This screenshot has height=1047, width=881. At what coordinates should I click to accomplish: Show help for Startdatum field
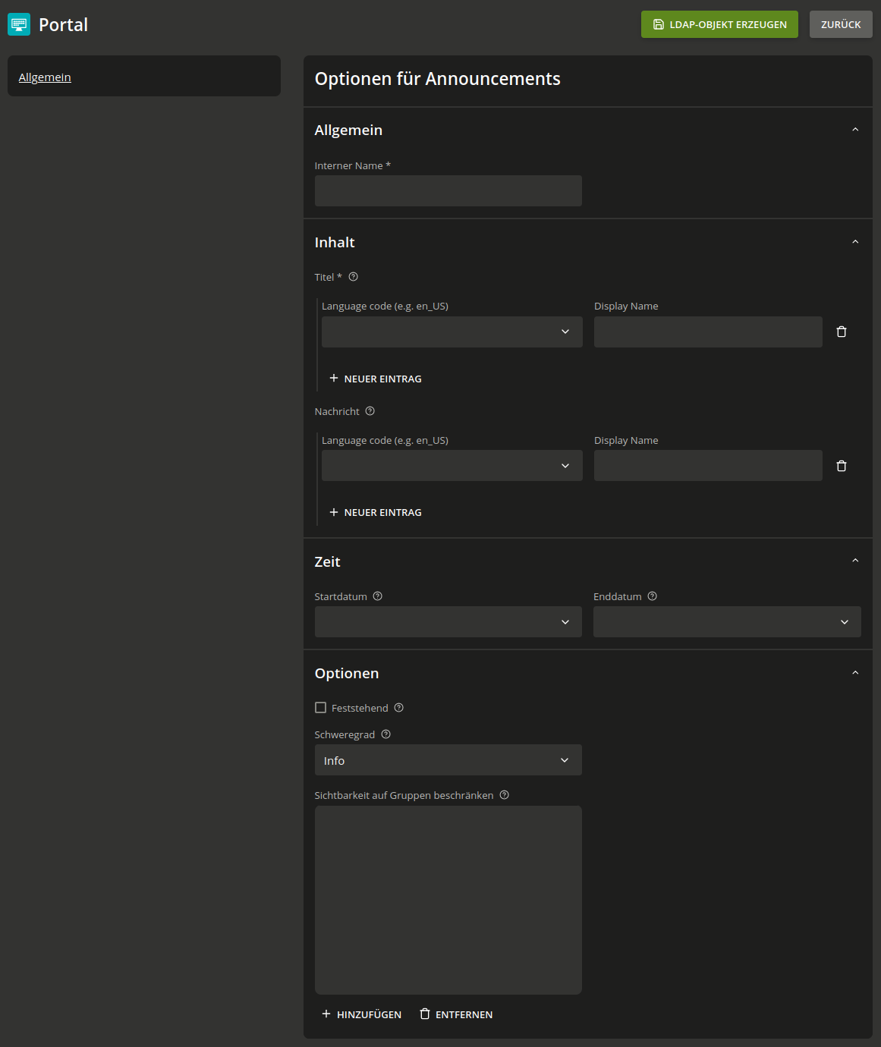pyautogui.click(x=378, y=596)
